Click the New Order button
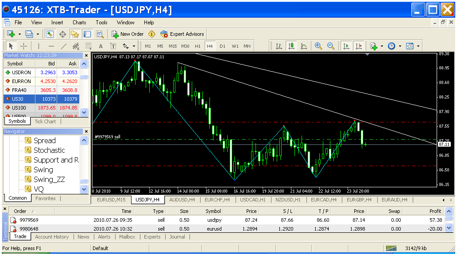Image resolution: width=457 pixels, height=254 pixels. [128, 34]
